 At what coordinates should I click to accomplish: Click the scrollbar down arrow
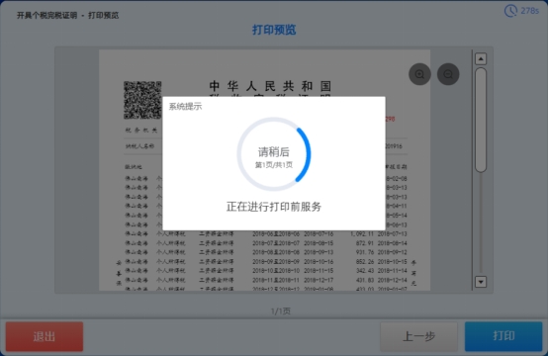(x=481, y=282)
